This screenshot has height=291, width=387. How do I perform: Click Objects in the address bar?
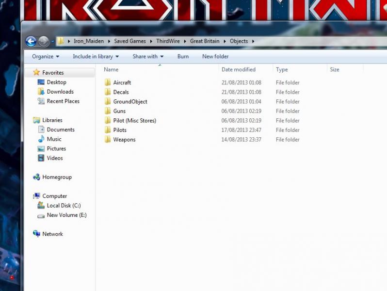click(x=239, y=41)
